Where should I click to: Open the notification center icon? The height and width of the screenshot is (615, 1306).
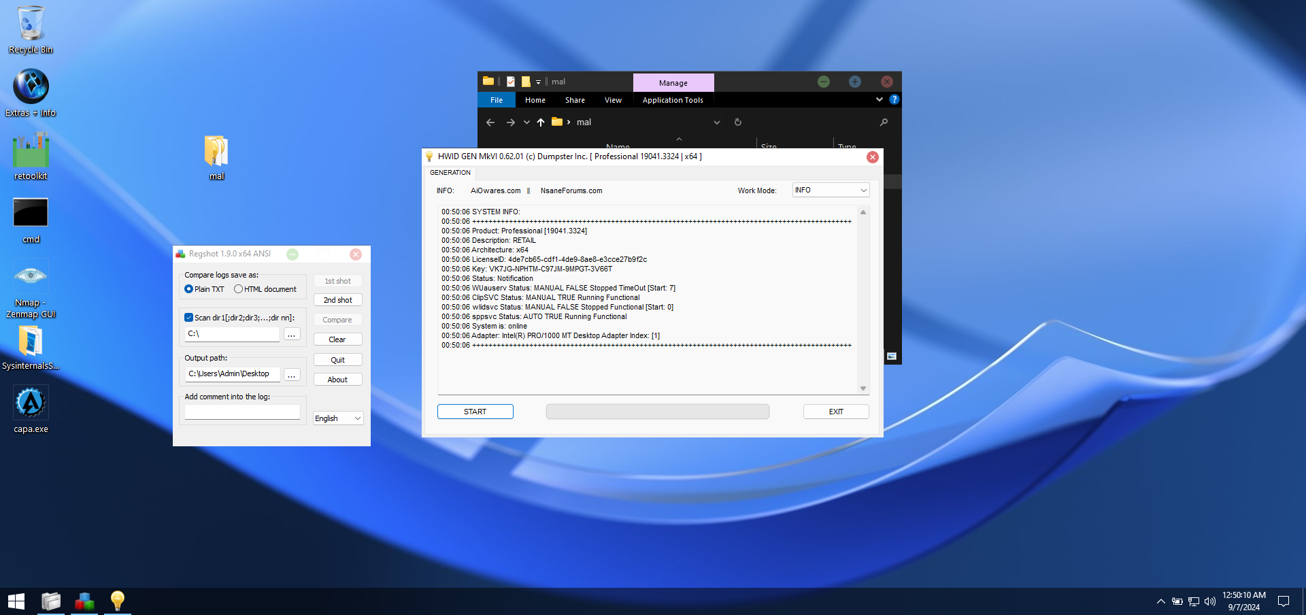coord(1284,601)
